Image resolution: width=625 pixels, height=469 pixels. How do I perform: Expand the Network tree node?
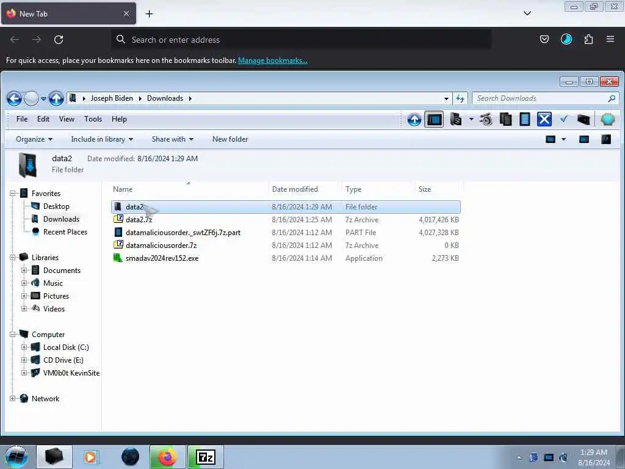coord(12,398)
